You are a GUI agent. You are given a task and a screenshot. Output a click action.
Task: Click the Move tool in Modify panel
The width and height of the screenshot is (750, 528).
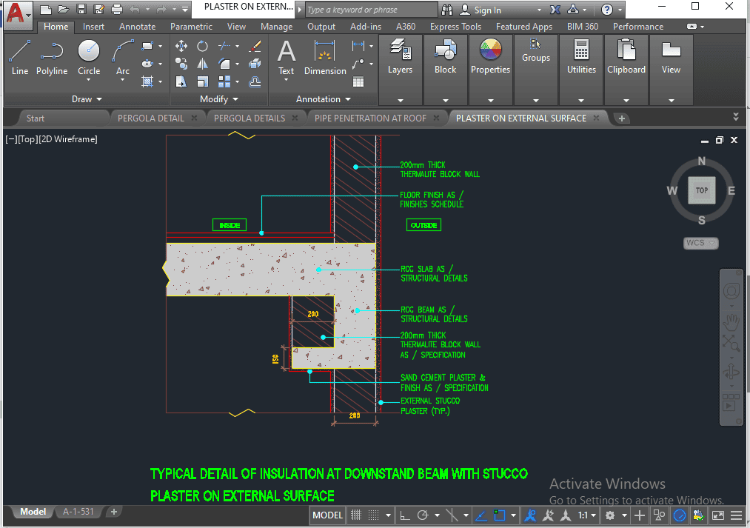(181, 46)
